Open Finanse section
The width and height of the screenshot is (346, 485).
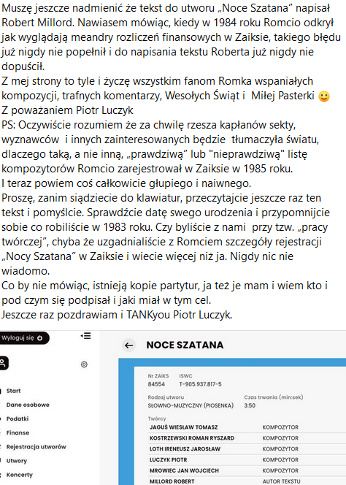pyautogui.click(x=18, y=432)
